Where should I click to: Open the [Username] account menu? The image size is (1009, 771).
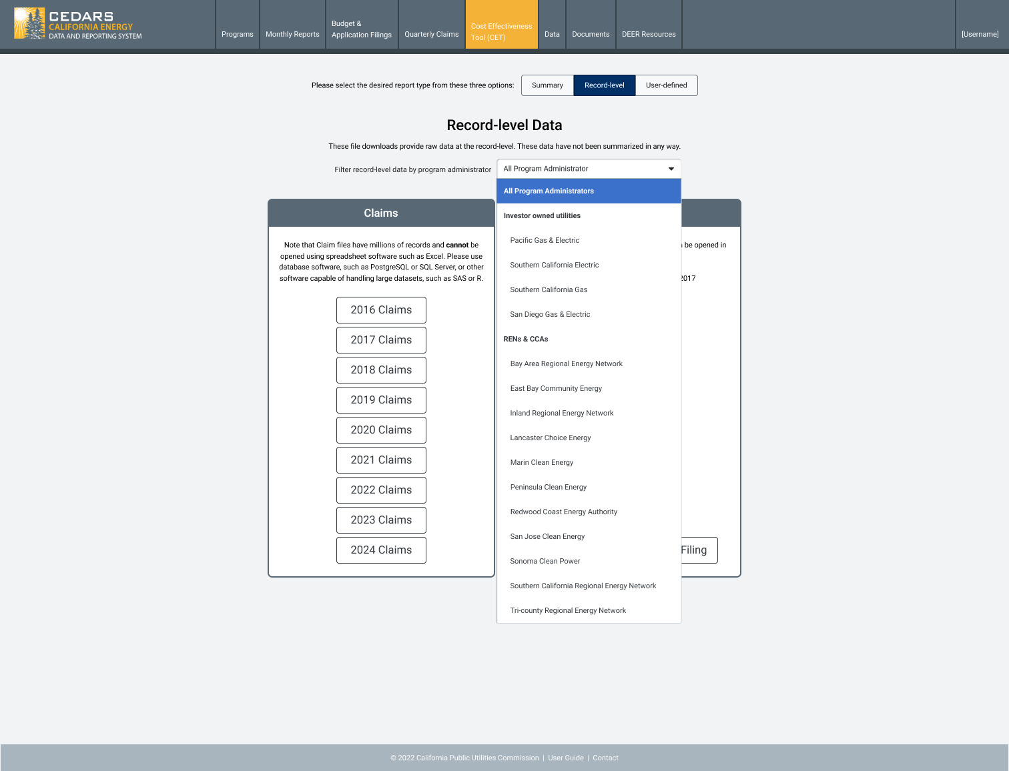[x=980, y=34]
